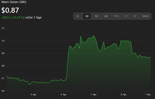Viewport: 155px width, 99px height.
Task: Click the final data point of the price line
Action: pyautogui.click(x=151, y=57)
